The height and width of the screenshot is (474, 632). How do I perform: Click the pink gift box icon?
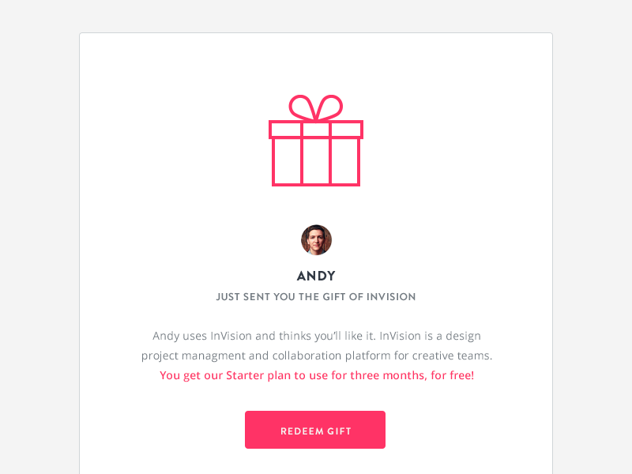pos(316,141)
